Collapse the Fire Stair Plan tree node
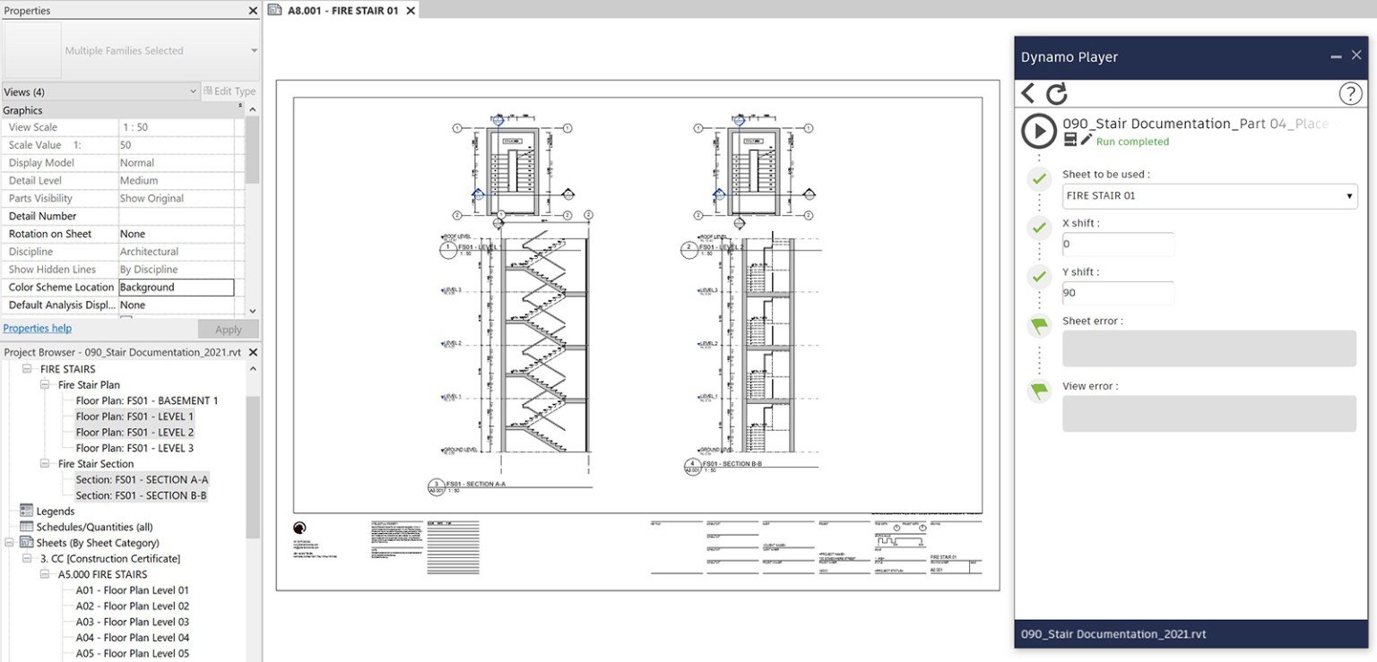The image size is (1377, 662). 45,385
